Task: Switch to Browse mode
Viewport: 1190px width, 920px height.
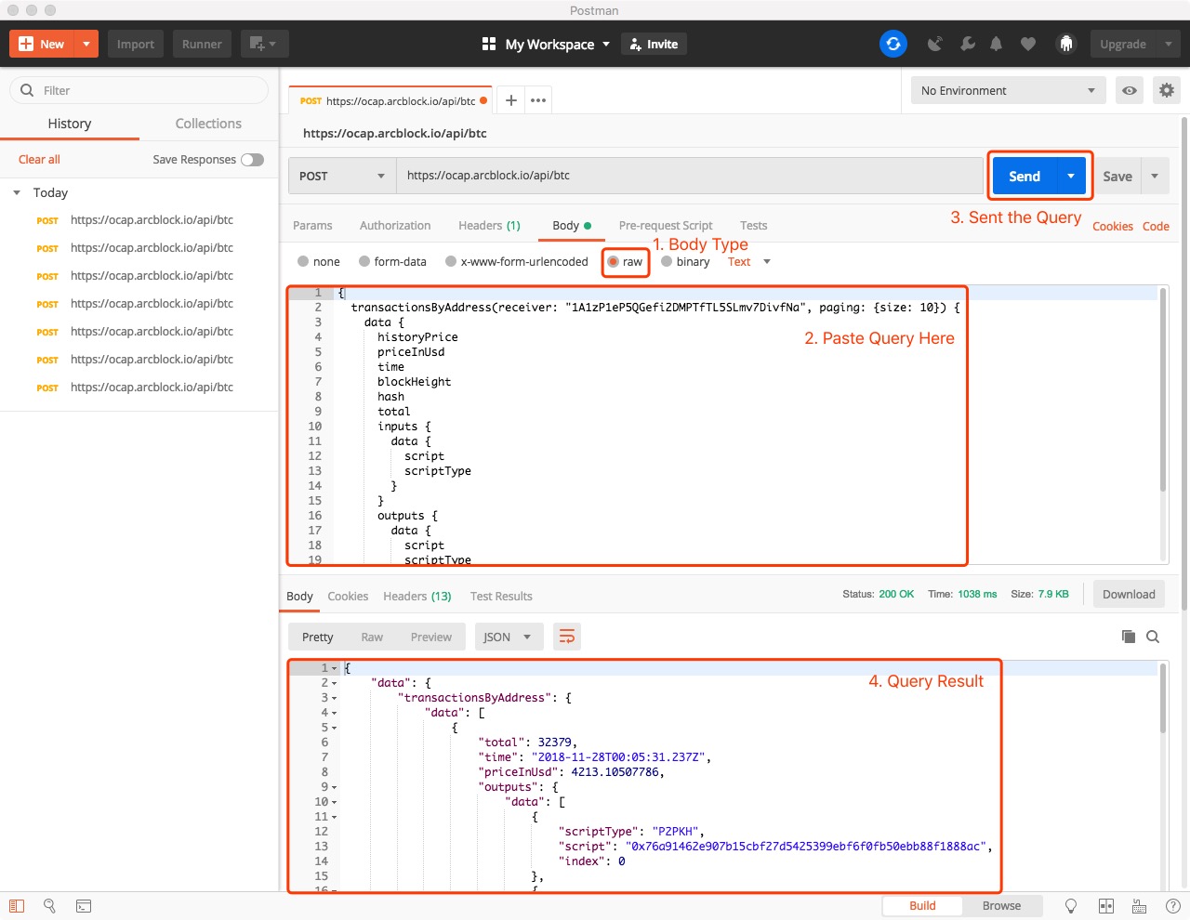Action: coord(1001,906)
